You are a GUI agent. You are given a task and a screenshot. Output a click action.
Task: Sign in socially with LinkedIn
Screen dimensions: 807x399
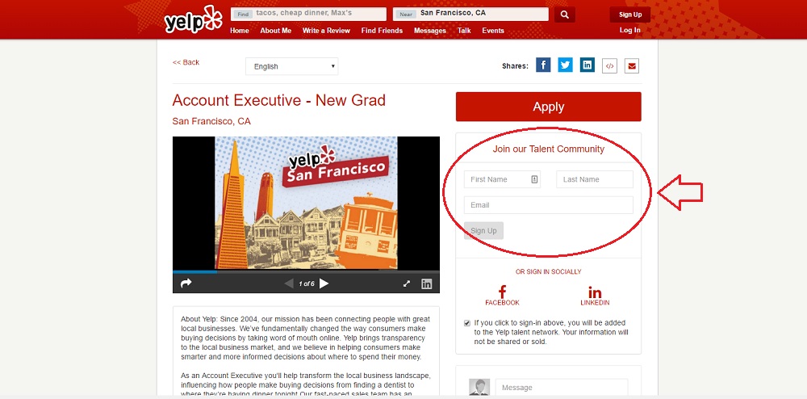[595, 296]
